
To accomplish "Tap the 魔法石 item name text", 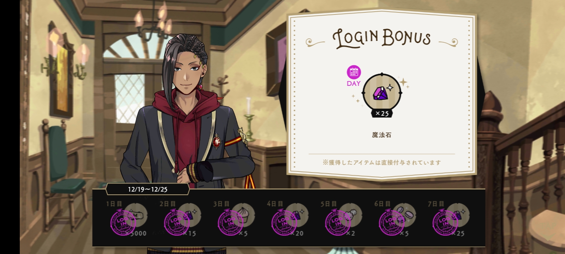I will [x=382, y=135].
